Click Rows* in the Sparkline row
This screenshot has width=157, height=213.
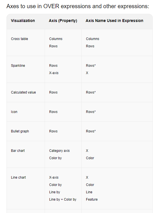(x=91, y=66)
